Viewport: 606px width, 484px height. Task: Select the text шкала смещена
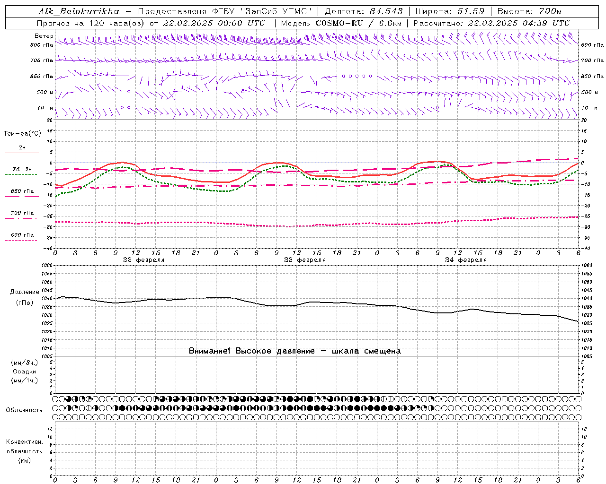coord(366,351)
